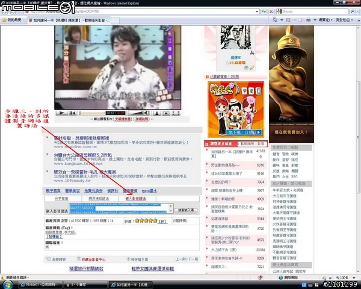The height and width of the screenshot is (289, 361).
Task: Open search provider dropdown arrow
Action: coord(357,11)
